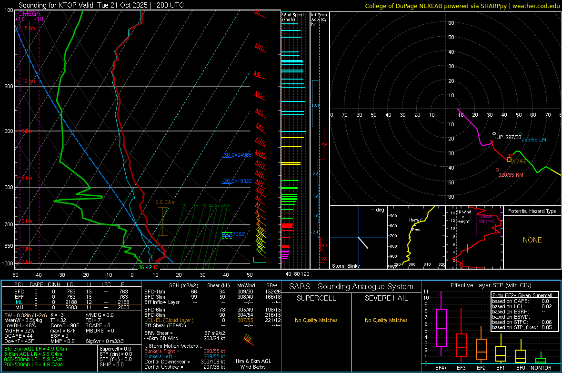The height and width of the screenshot is (373, 562).
Task: Click the Bunkers Left = 289/55 kt row
Action: [x=185, y=356]
